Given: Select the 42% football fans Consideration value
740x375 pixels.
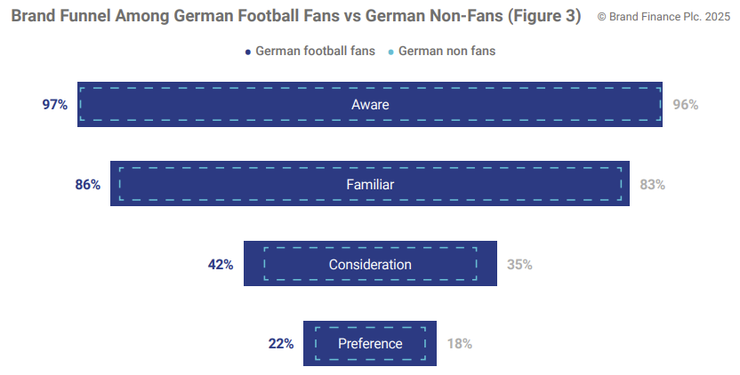Looking at the screenshot, I should 221,265.
